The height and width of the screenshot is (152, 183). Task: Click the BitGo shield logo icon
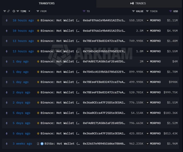click(x=42, y=144)
